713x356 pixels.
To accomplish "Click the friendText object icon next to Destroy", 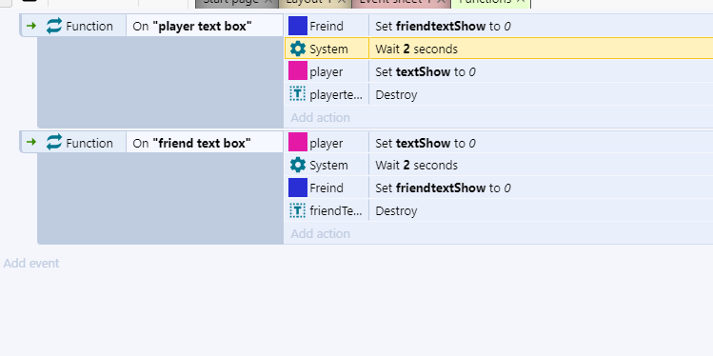I will pyautogui.click(x=297, y=210).
